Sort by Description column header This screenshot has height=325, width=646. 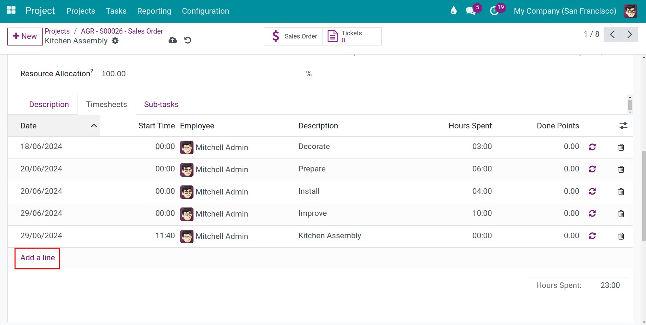pyautogui.click(x=318, y=126)
